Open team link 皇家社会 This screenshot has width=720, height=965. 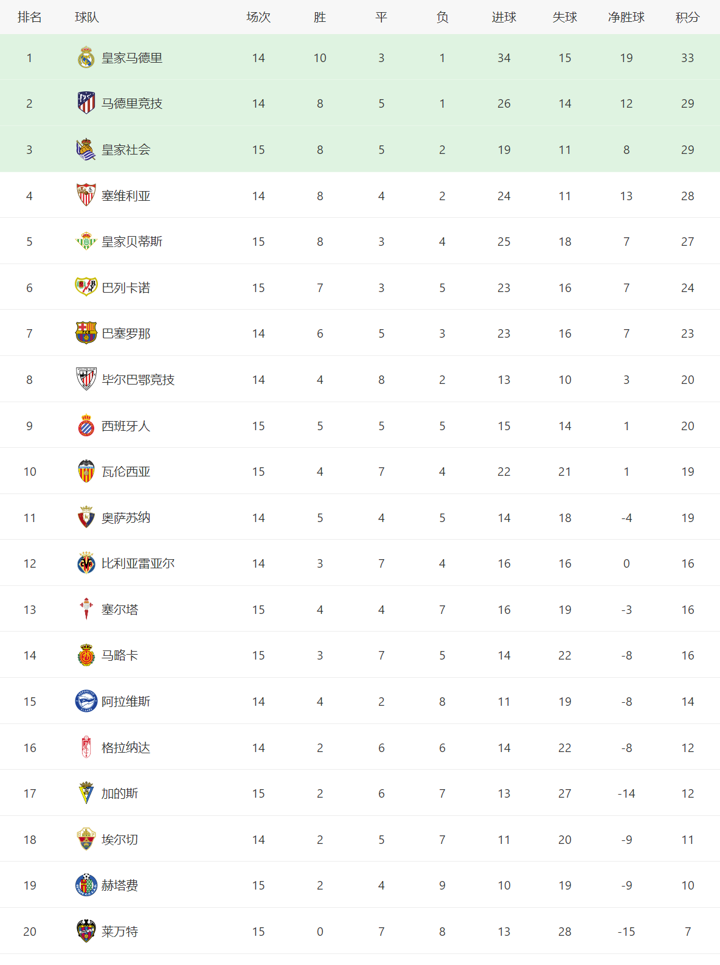(126, 150)
